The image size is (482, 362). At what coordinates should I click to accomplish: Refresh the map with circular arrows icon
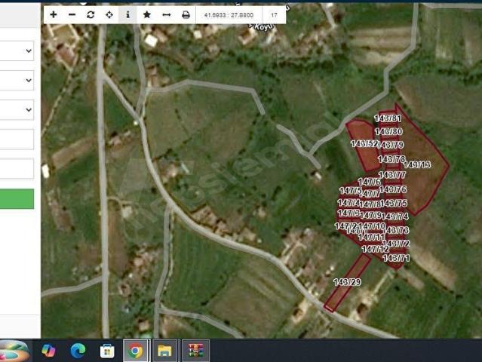(x=91, y=14)
